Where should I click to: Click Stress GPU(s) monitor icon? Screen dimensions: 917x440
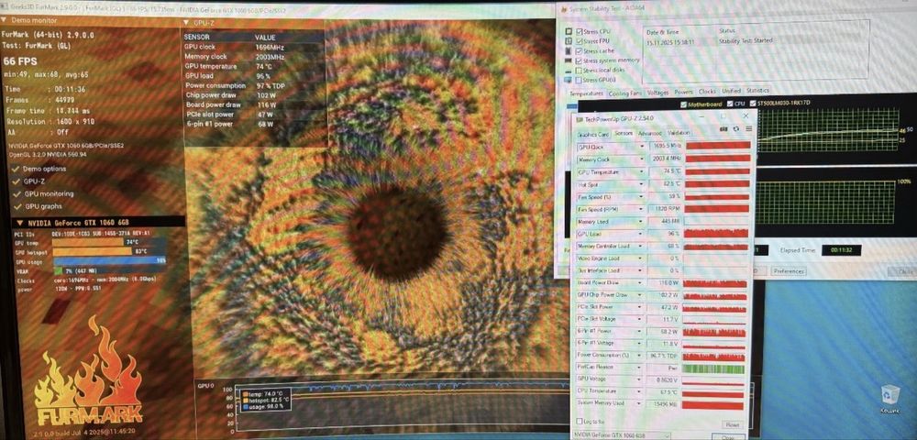(x=569, y=80)
